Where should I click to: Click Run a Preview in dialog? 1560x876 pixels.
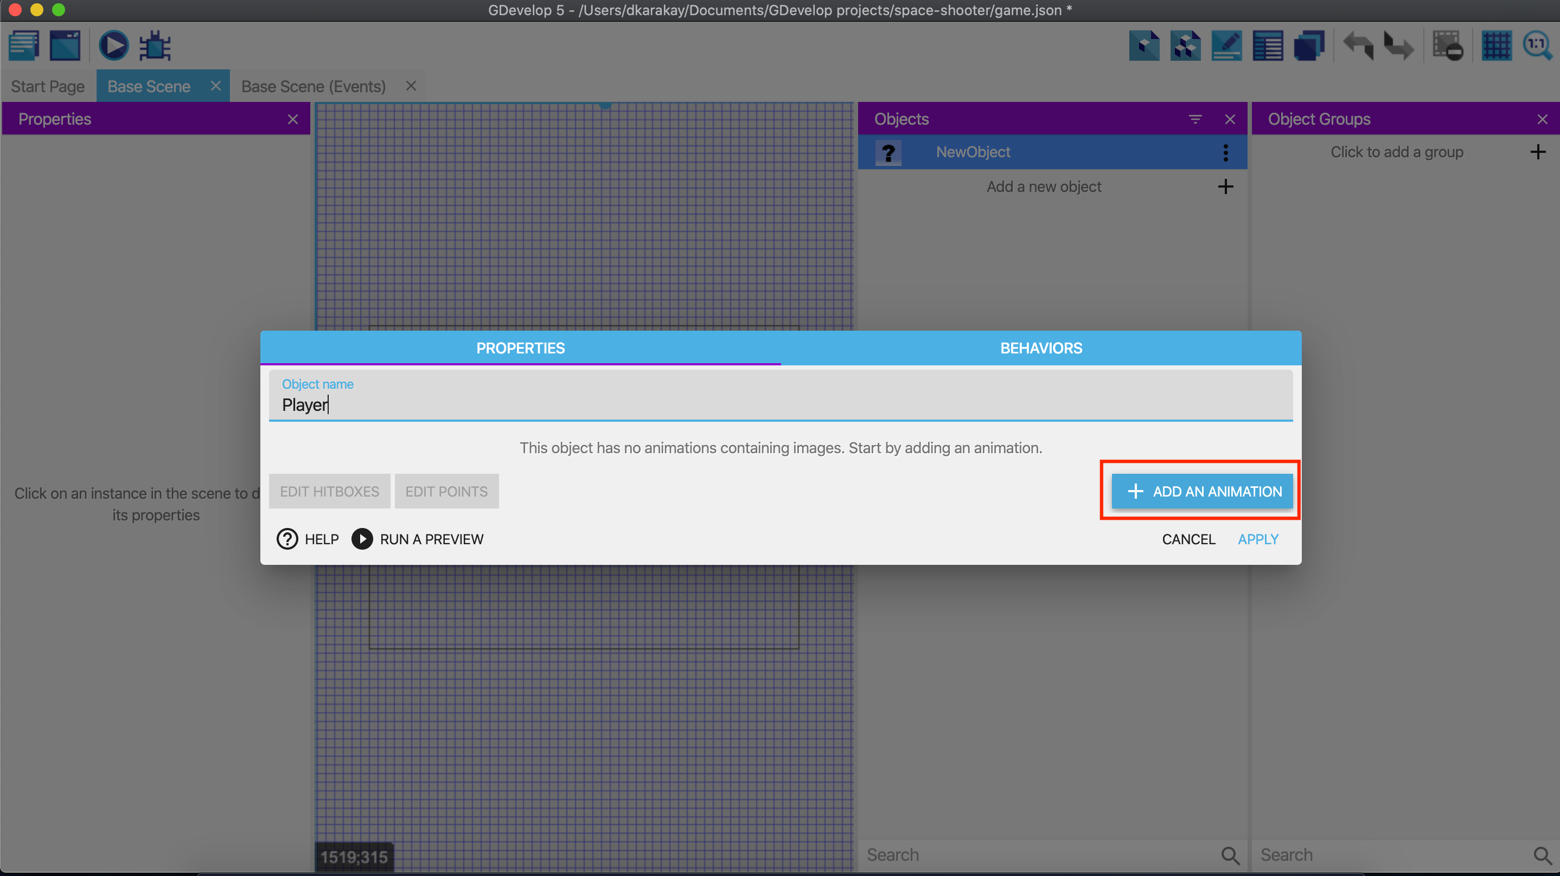418,539
